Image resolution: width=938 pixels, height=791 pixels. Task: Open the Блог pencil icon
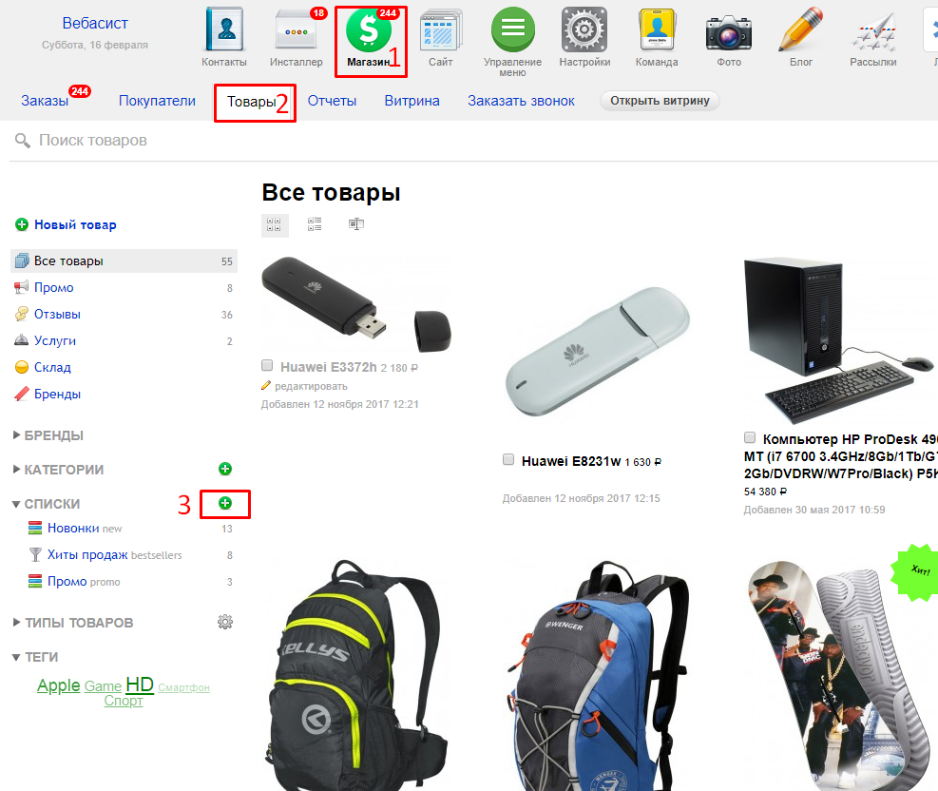click(800, 31)
